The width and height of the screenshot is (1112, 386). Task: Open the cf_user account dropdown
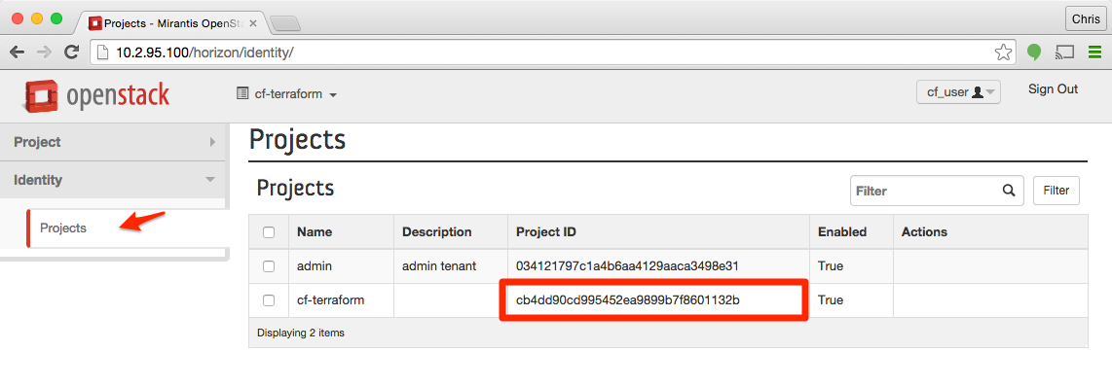[959, 92]
